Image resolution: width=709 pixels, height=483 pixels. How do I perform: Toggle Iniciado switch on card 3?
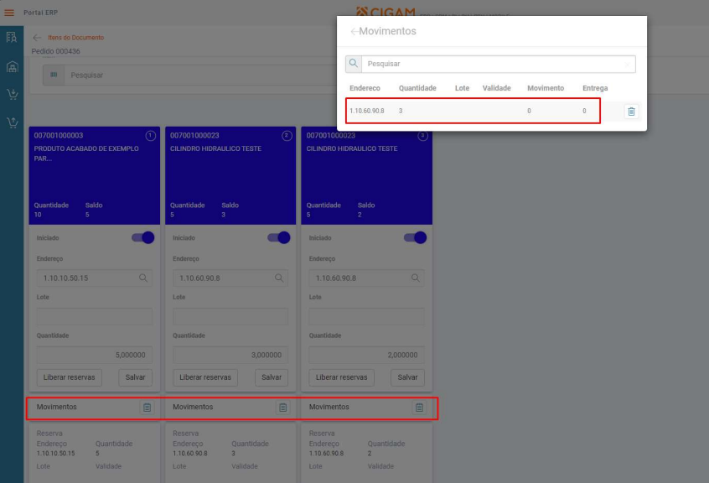415,238
